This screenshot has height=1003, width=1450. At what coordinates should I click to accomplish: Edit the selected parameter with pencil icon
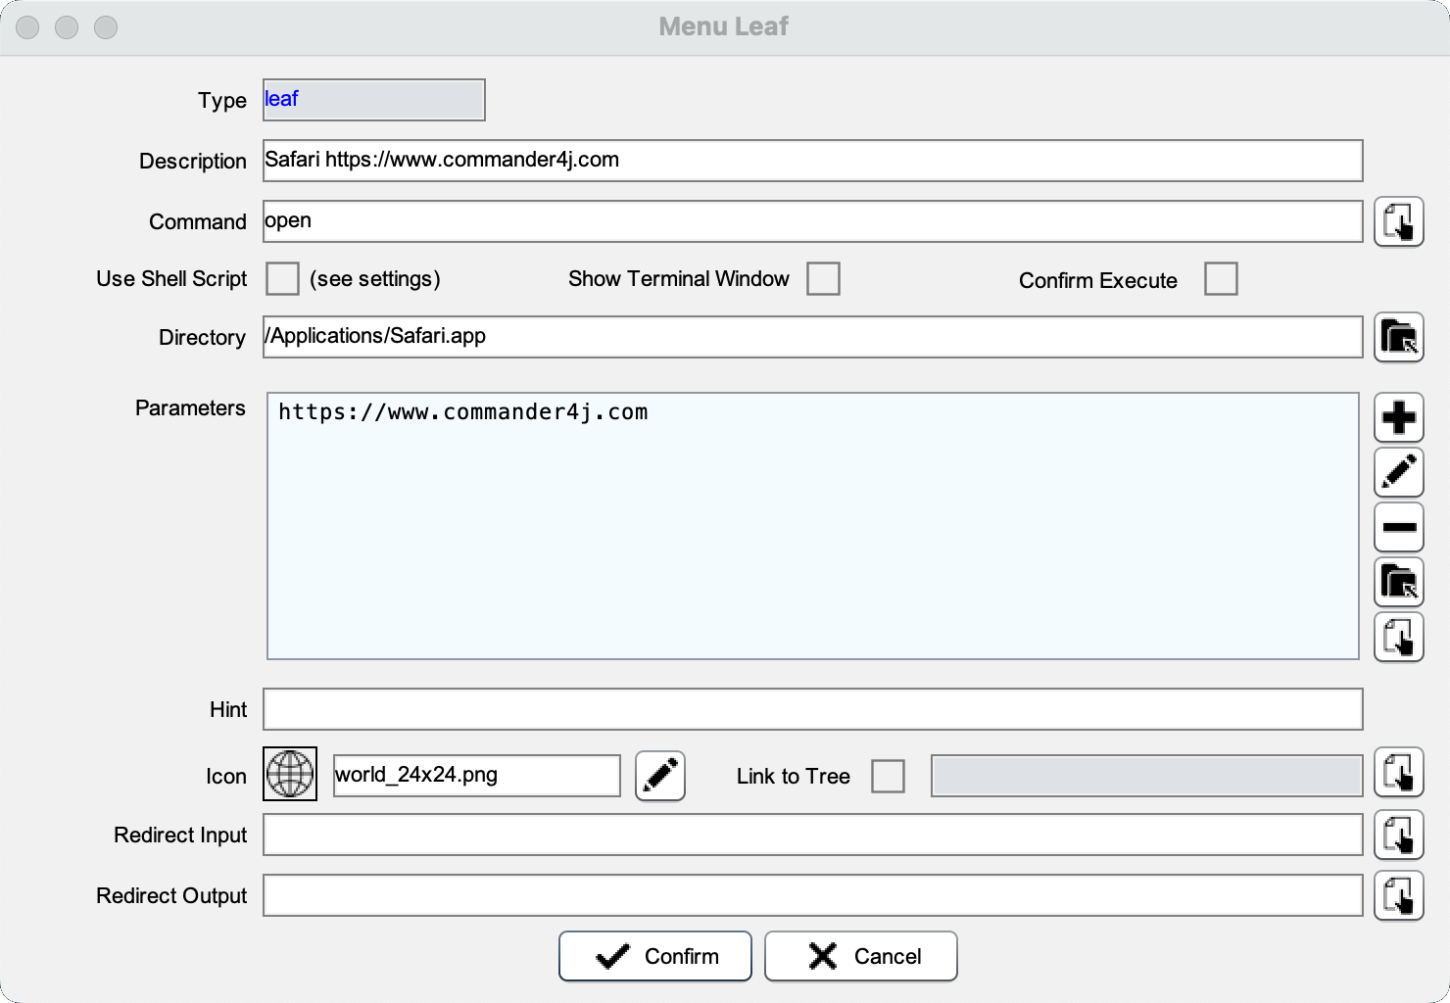point(1398,473)
